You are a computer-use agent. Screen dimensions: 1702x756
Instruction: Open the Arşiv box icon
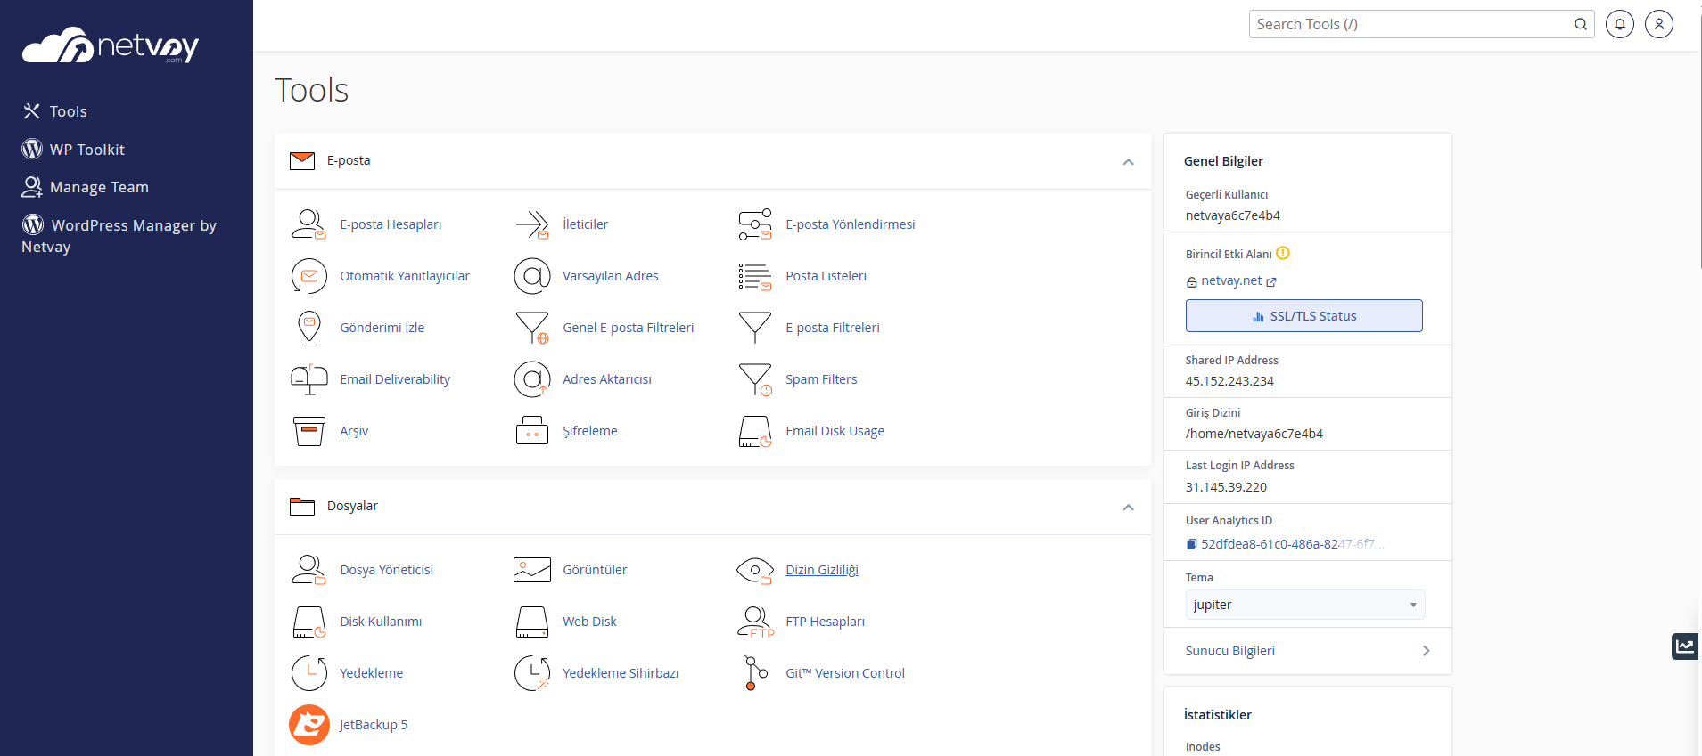(308, 431)
